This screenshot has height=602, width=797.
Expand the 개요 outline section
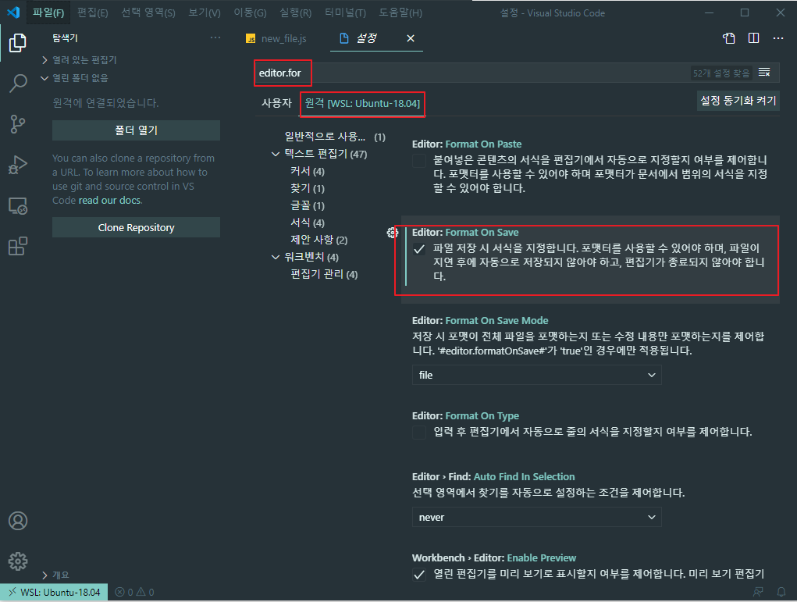(55, 575)
